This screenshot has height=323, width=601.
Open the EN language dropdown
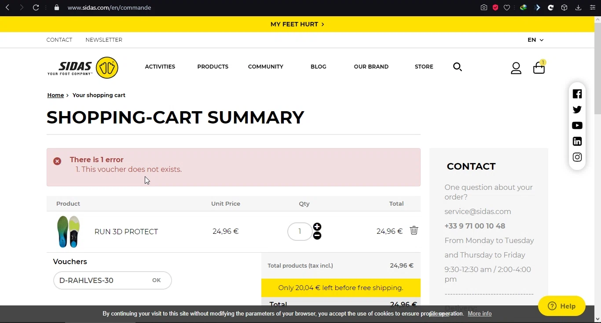point(535,40)
